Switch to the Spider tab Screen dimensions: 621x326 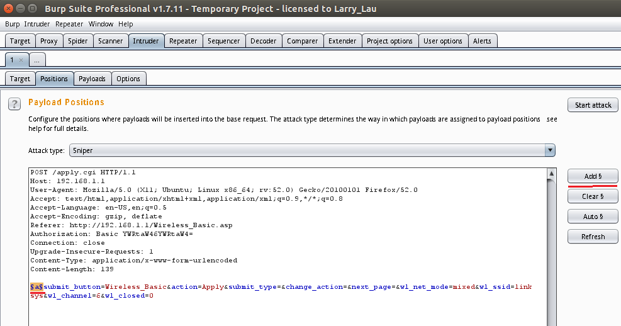point(77,41)
